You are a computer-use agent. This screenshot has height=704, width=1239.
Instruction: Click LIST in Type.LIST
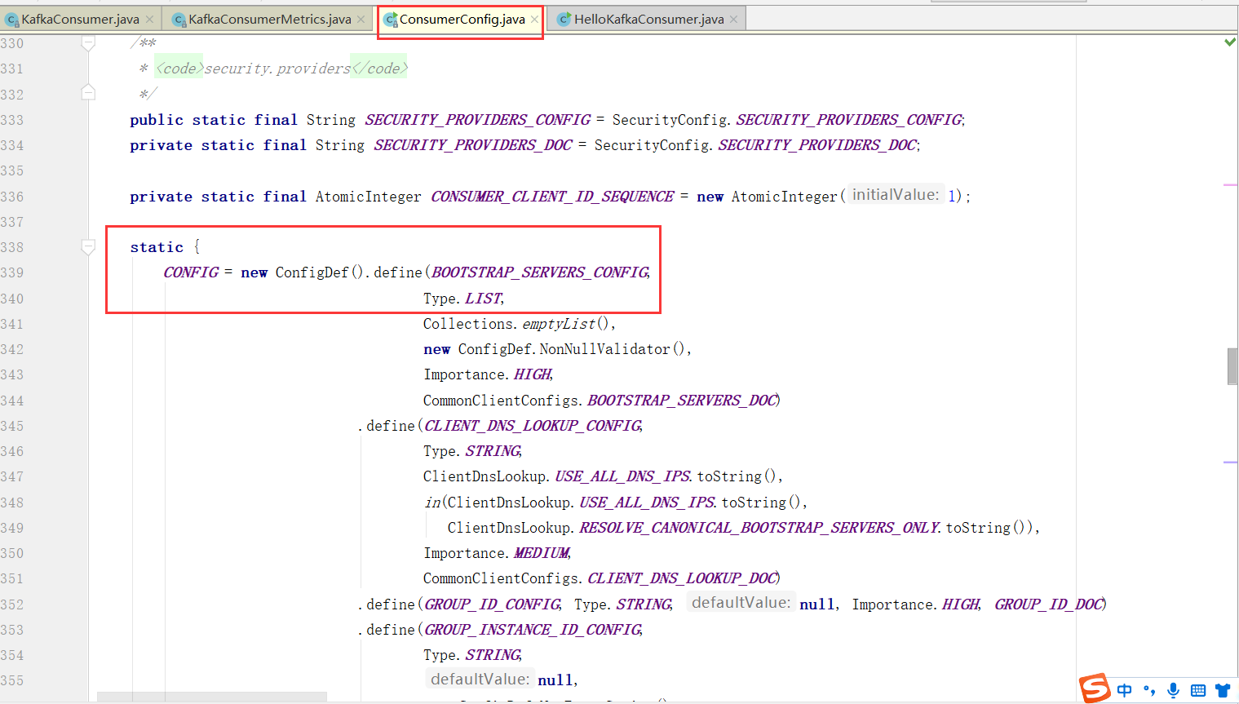[483, 299]
